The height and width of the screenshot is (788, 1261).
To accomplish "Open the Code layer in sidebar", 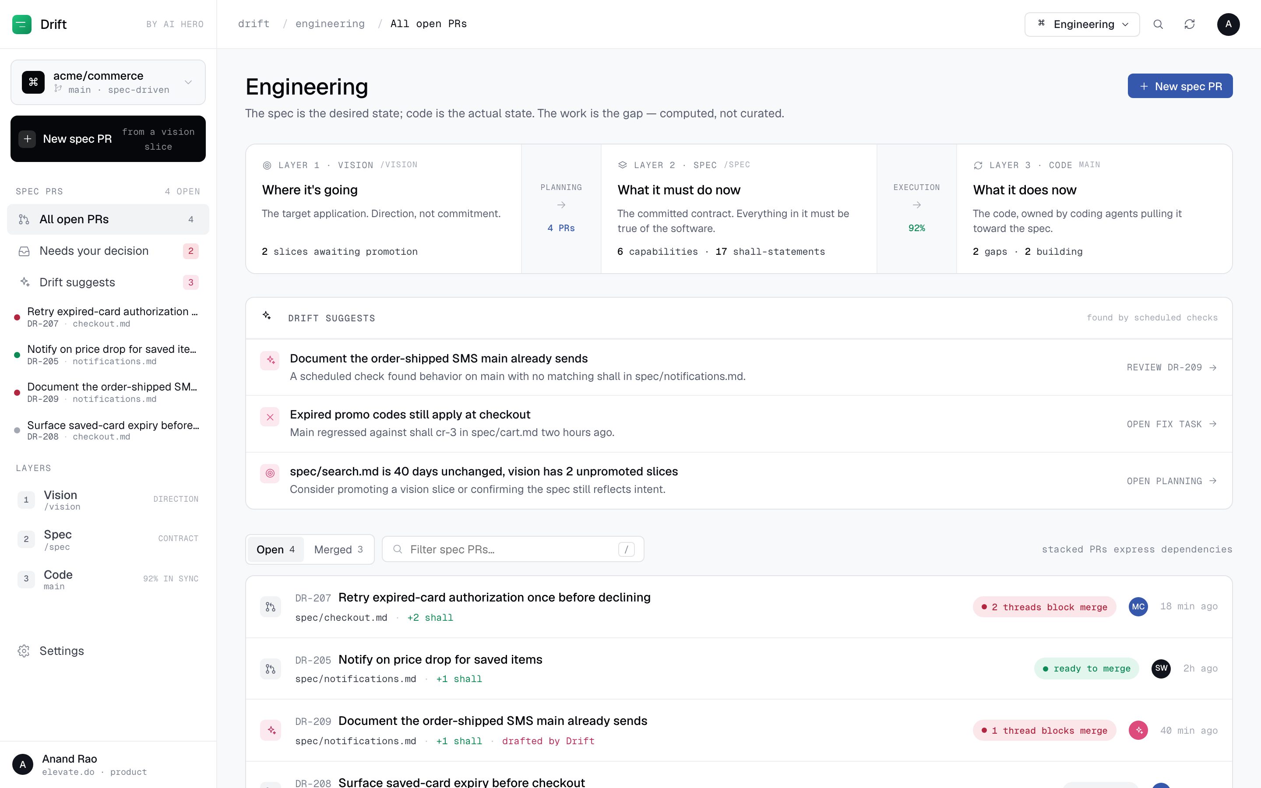I will [x=108, y=579].
